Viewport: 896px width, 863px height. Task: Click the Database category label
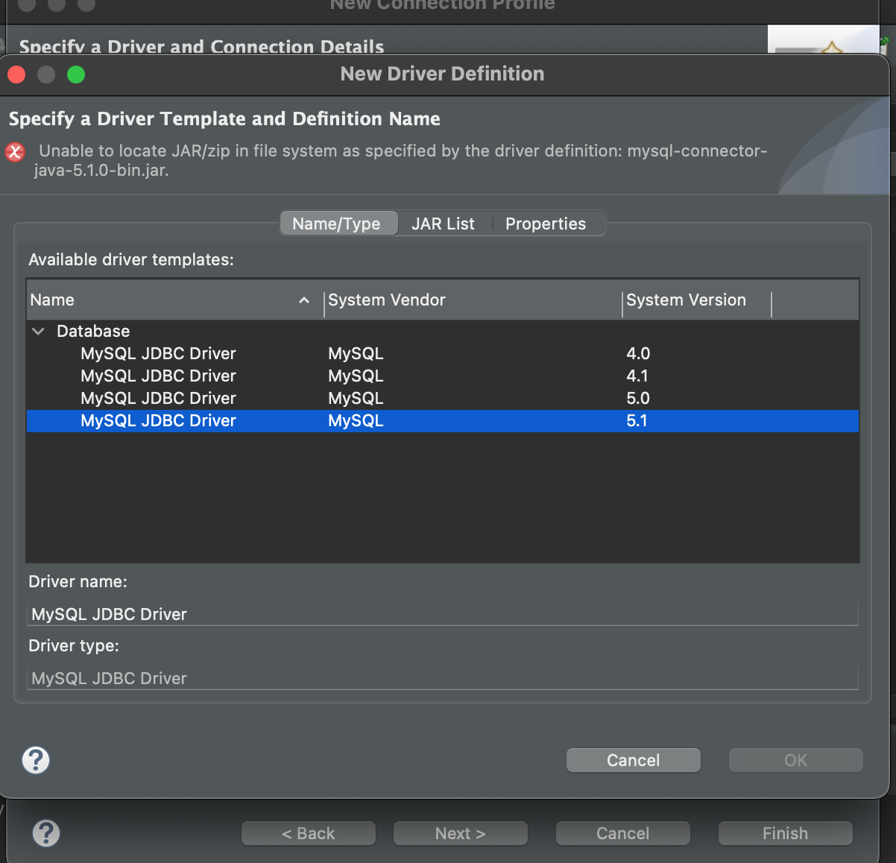coord(93,331)
